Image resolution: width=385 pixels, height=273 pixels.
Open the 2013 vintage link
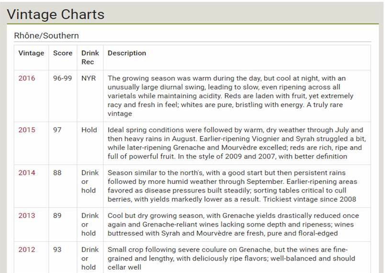point(27,216)
